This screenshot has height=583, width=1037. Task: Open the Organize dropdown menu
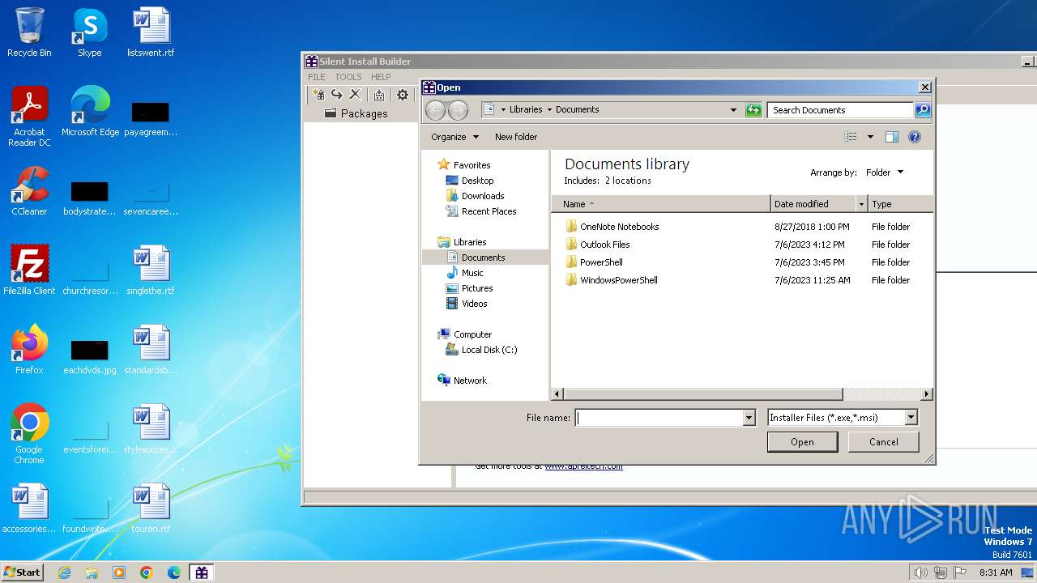point(454,137)
